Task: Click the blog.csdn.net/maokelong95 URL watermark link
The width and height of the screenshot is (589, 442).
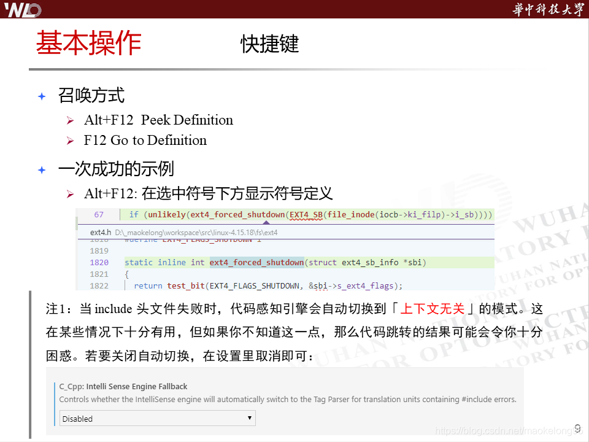Action: tap(508, 431)
